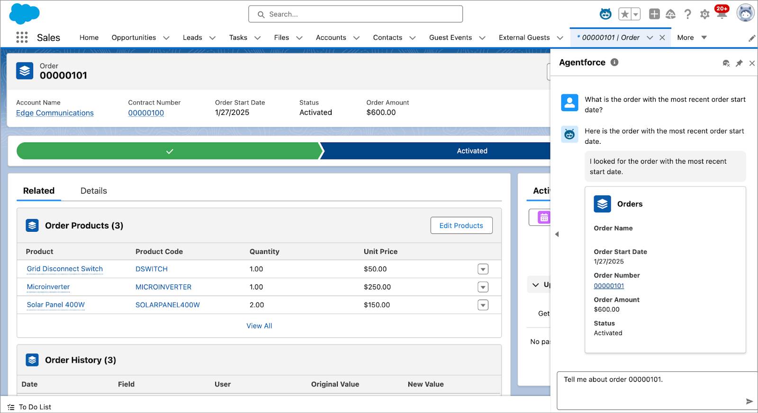
Task: Go to the Home nav item
Action: 89,37
